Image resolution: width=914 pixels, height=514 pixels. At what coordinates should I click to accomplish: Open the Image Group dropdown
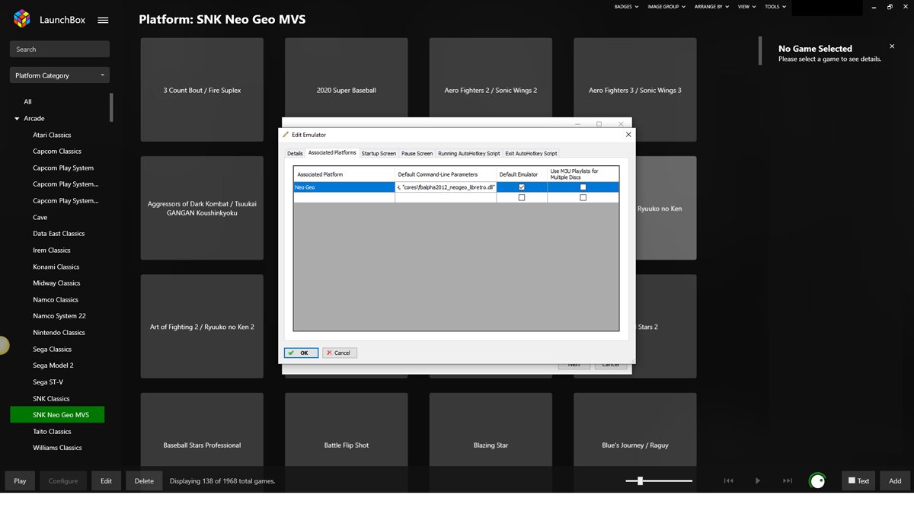click(666, 7)
